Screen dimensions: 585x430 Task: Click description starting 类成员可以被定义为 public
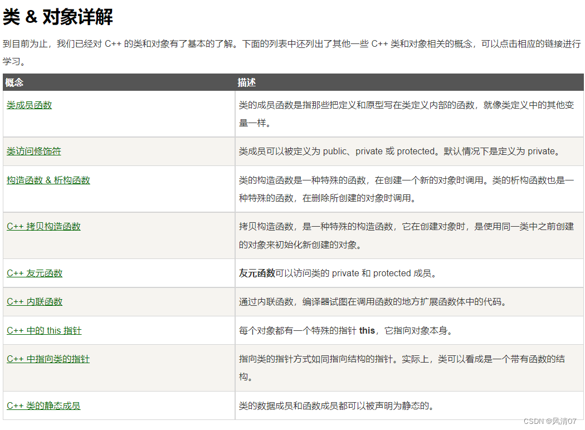(399, 151)
